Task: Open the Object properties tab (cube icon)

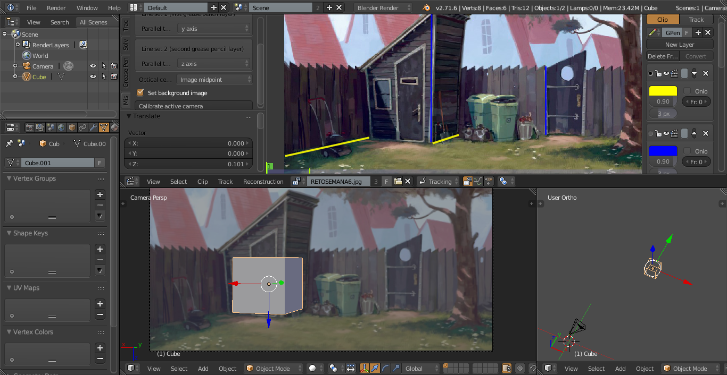Action: pyautogui.click(x=72, y=127)
